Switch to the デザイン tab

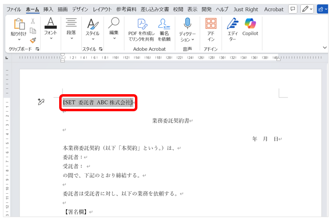pos(80,9)
